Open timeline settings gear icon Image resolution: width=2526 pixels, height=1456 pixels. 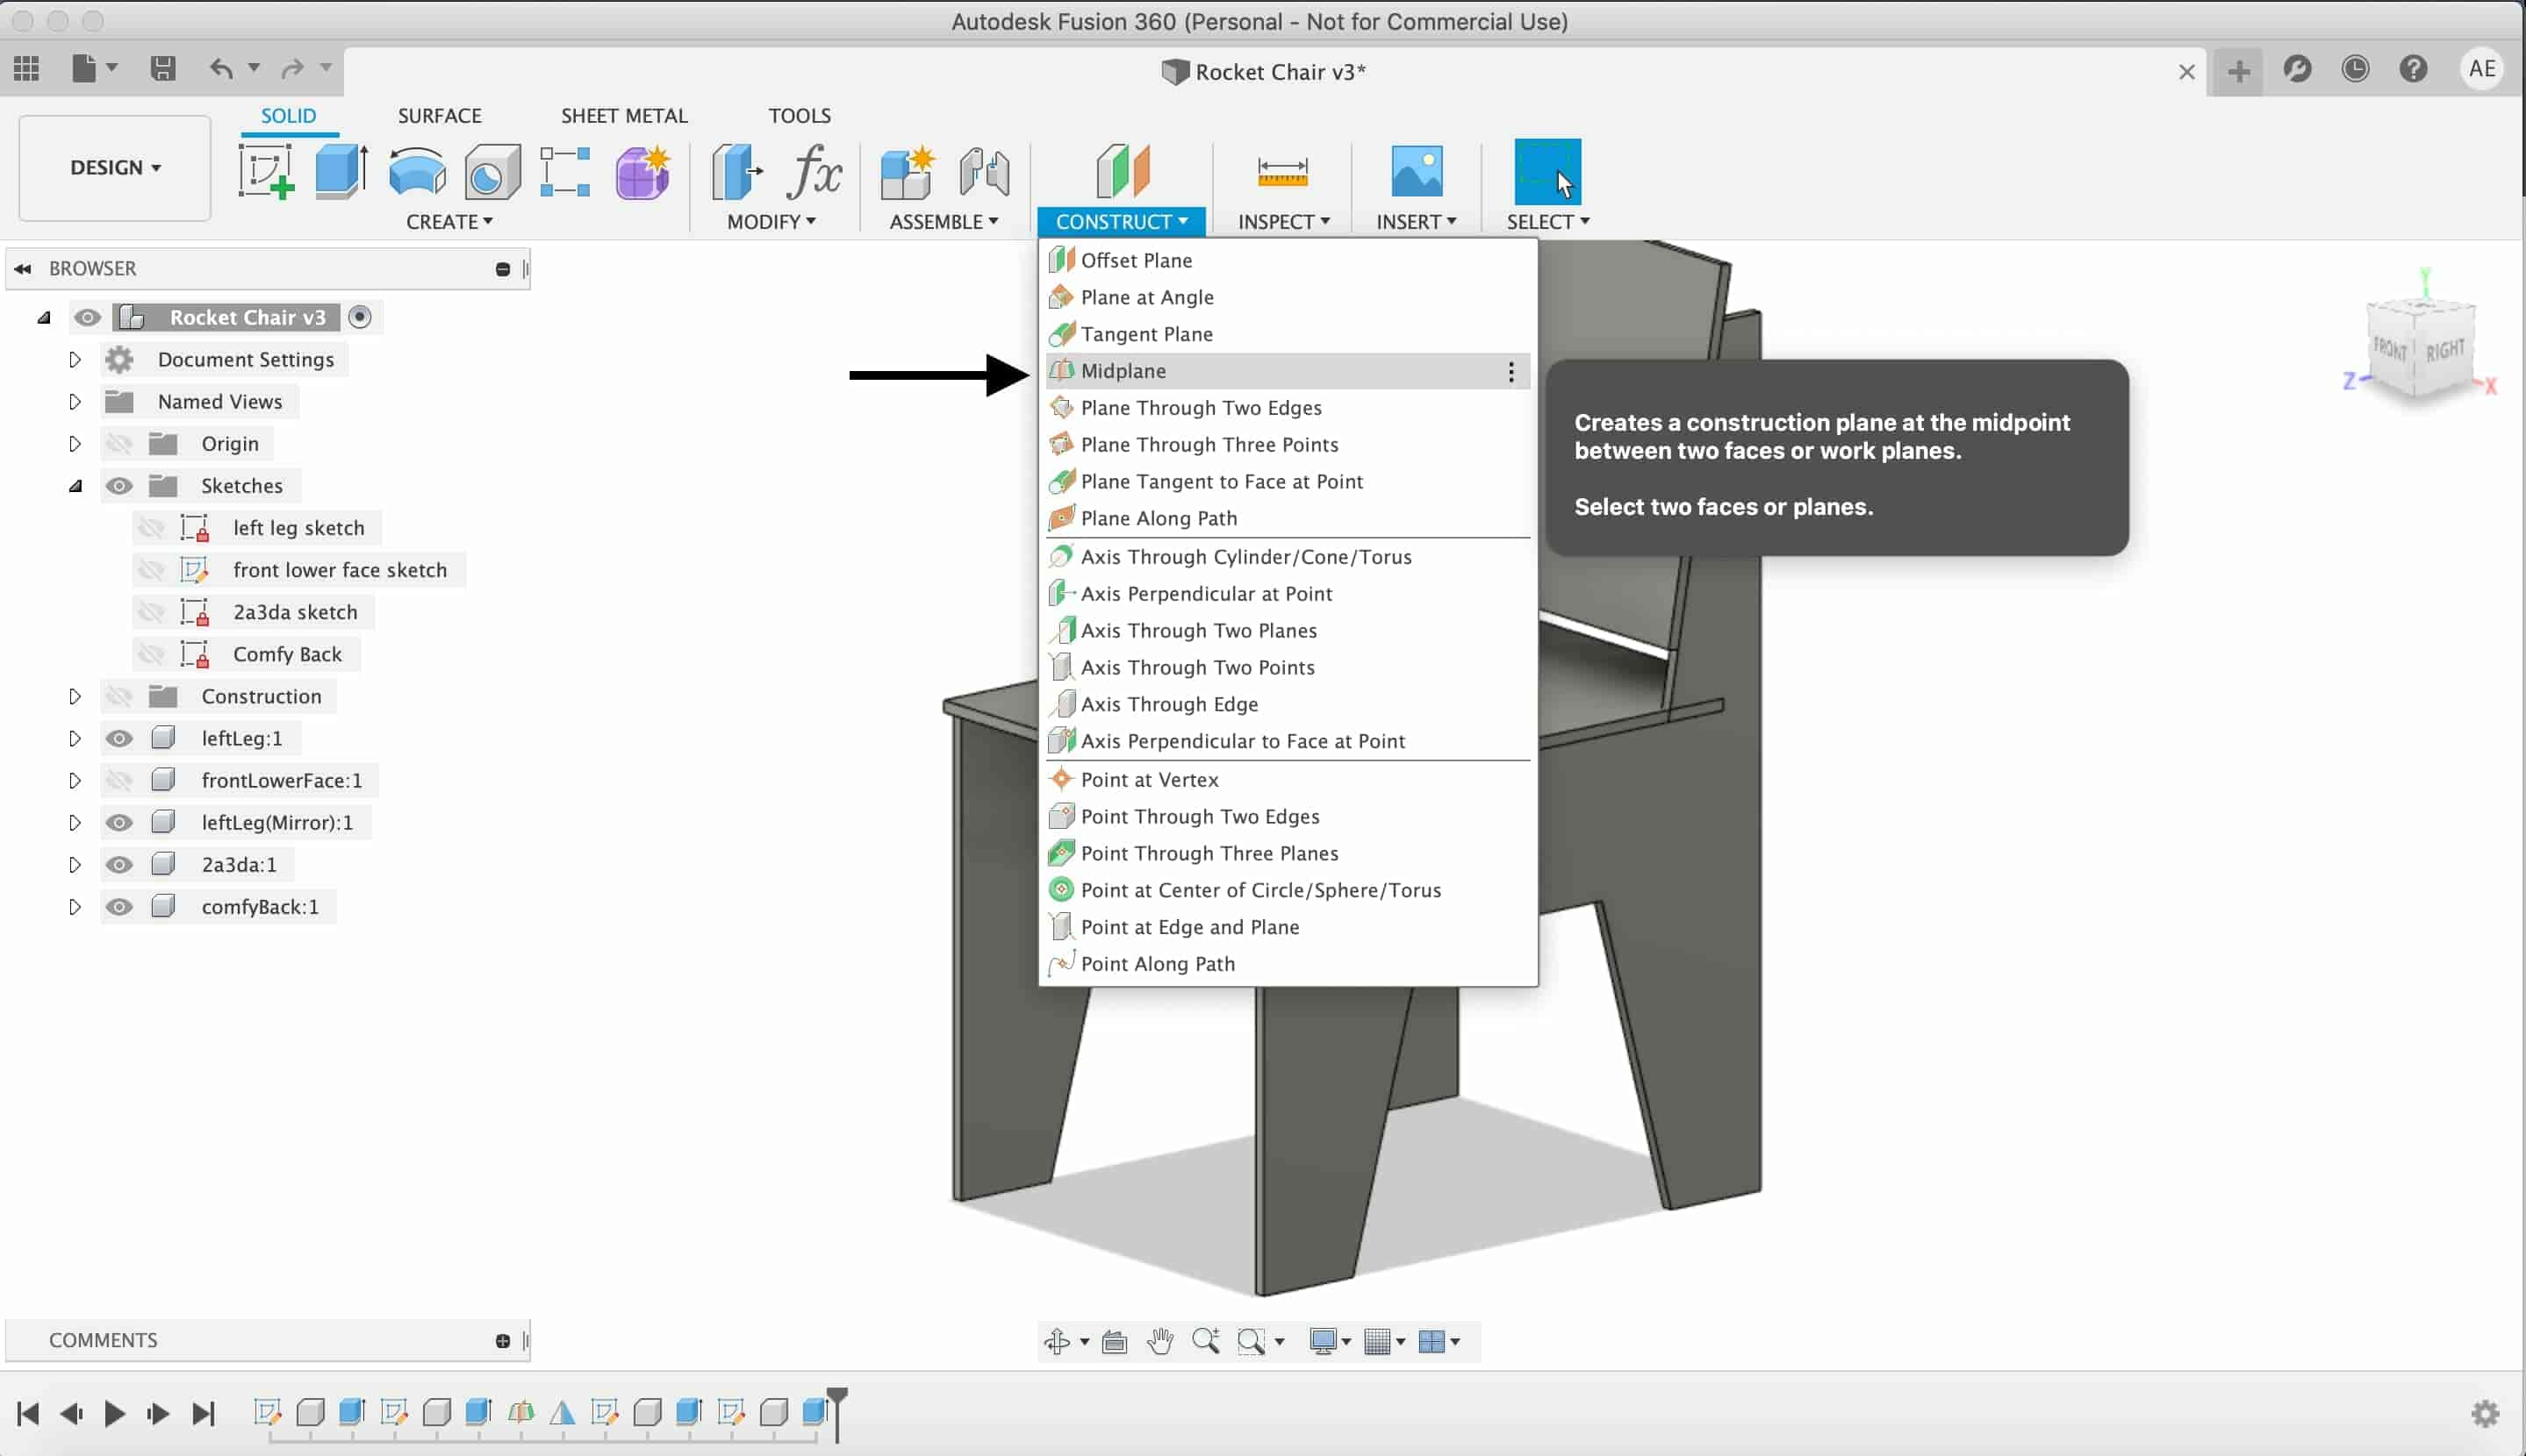coord(2485,1413)
